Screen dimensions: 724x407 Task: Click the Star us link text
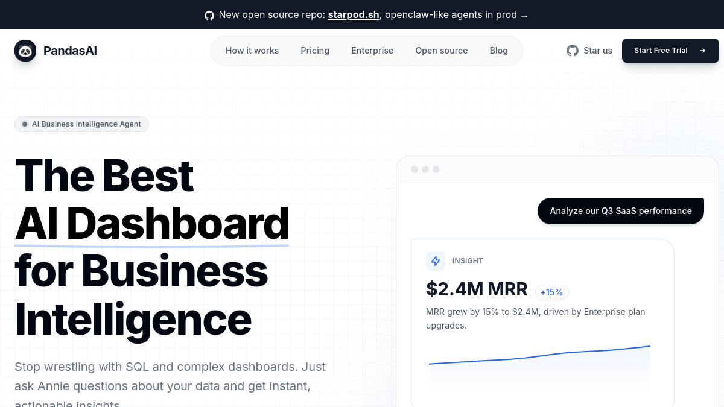[x=598, y=51]
